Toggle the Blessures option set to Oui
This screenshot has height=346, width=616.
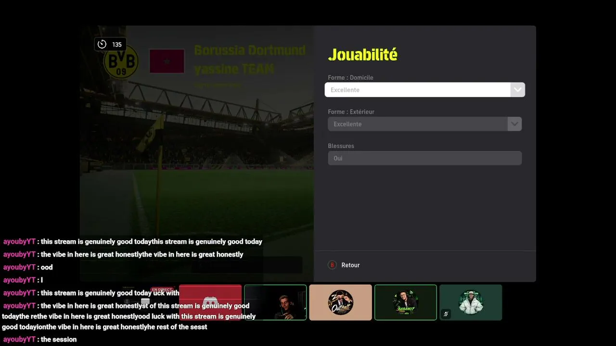click(x=425, y=158)
